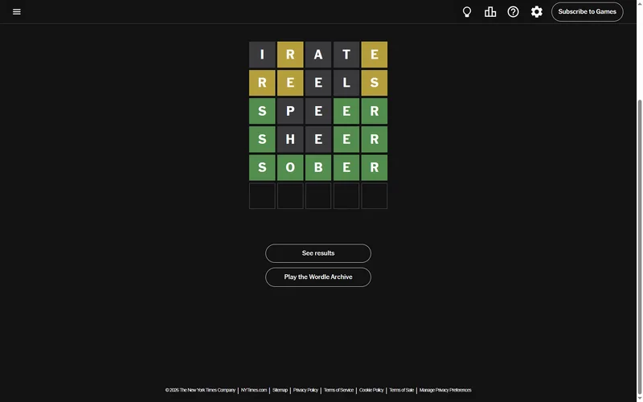The width and height of the screenshot is (643, 402).
Task: Click the Subscribe to Games button
Action: click(x=588, y=12)
